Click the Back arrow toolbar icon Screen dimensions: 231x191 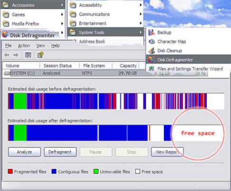pos(7,55)
